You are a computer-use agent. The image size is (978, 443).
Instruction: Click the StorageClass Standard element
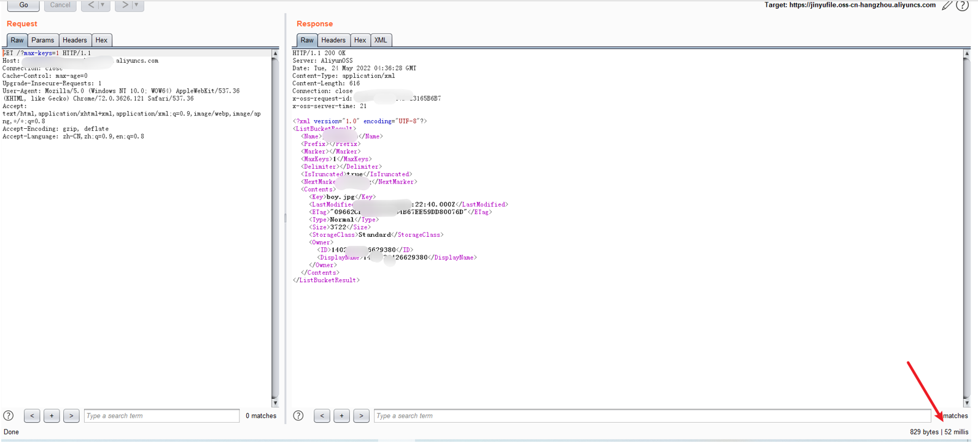376,234
